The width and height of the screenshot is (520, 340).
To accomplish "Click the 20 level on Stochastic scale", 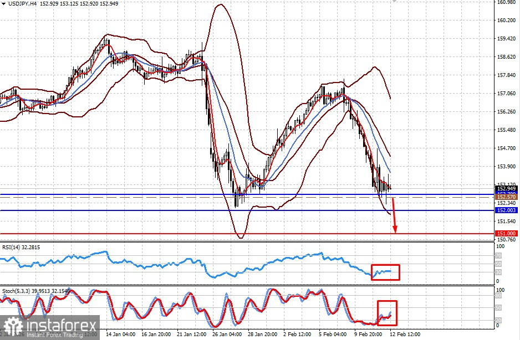I will click(498, 320).
